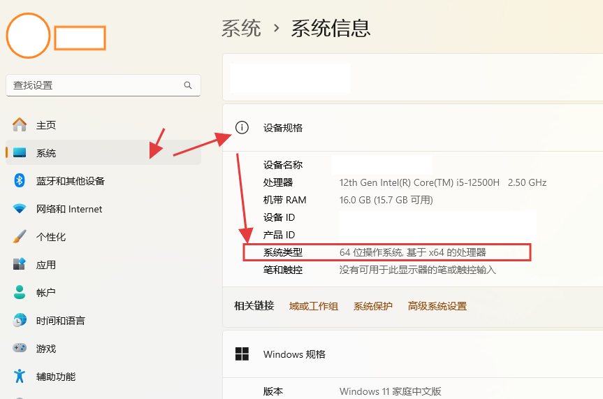Click the 产品 ID label

(279, 235)
